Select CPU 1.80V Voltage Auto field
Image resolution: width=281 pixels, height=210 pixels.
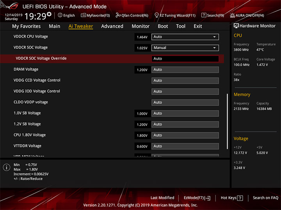pos(185,135)
